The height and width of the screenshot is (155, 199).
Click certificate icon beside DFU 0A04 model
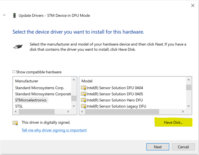83,88
